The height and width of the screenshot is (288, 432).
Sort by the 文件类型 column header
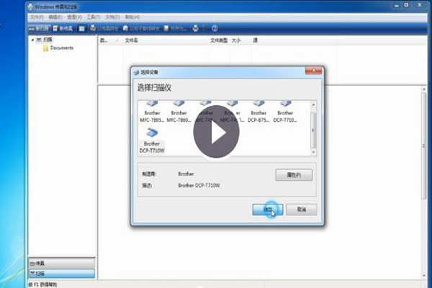pyautogui.click(x=219, y=40)
